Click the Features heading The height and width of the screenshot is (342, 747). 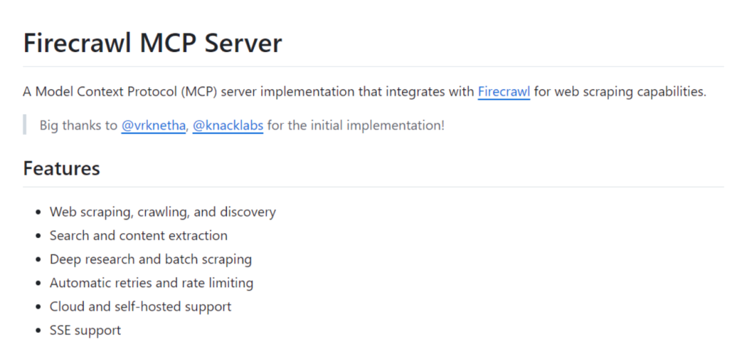point(62,168)
